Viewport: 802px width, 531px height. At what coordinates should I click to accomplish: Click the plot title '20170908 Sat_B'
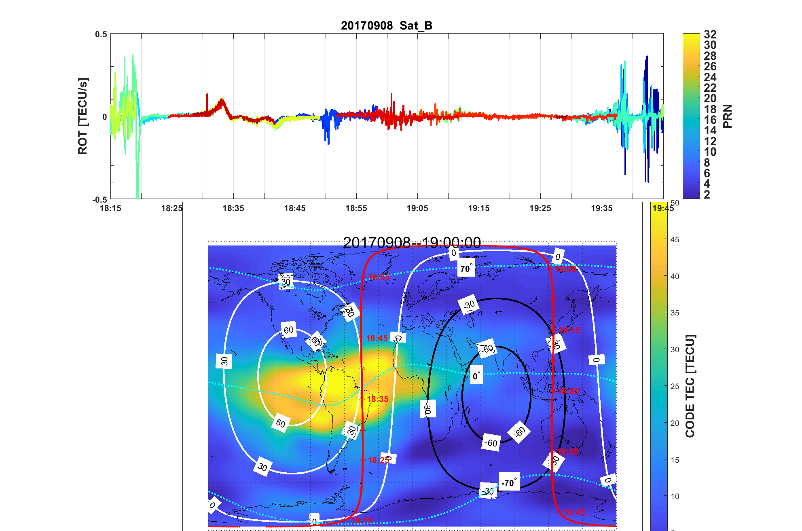coord(386,25)
